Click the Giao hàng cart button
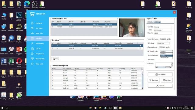Screen dimensions: 195x110 pos(154,80)
